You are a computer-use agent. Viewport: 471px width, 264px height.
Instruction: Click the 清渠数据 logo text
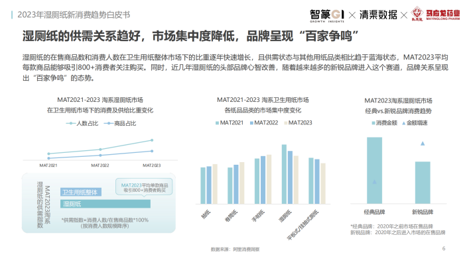pyautogui.click(x=378, y=15)
